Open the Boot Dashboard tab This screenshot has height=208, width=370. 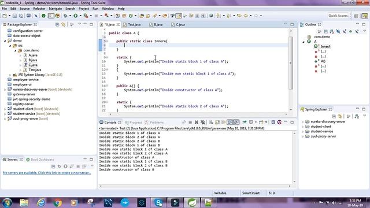[40, 159]
